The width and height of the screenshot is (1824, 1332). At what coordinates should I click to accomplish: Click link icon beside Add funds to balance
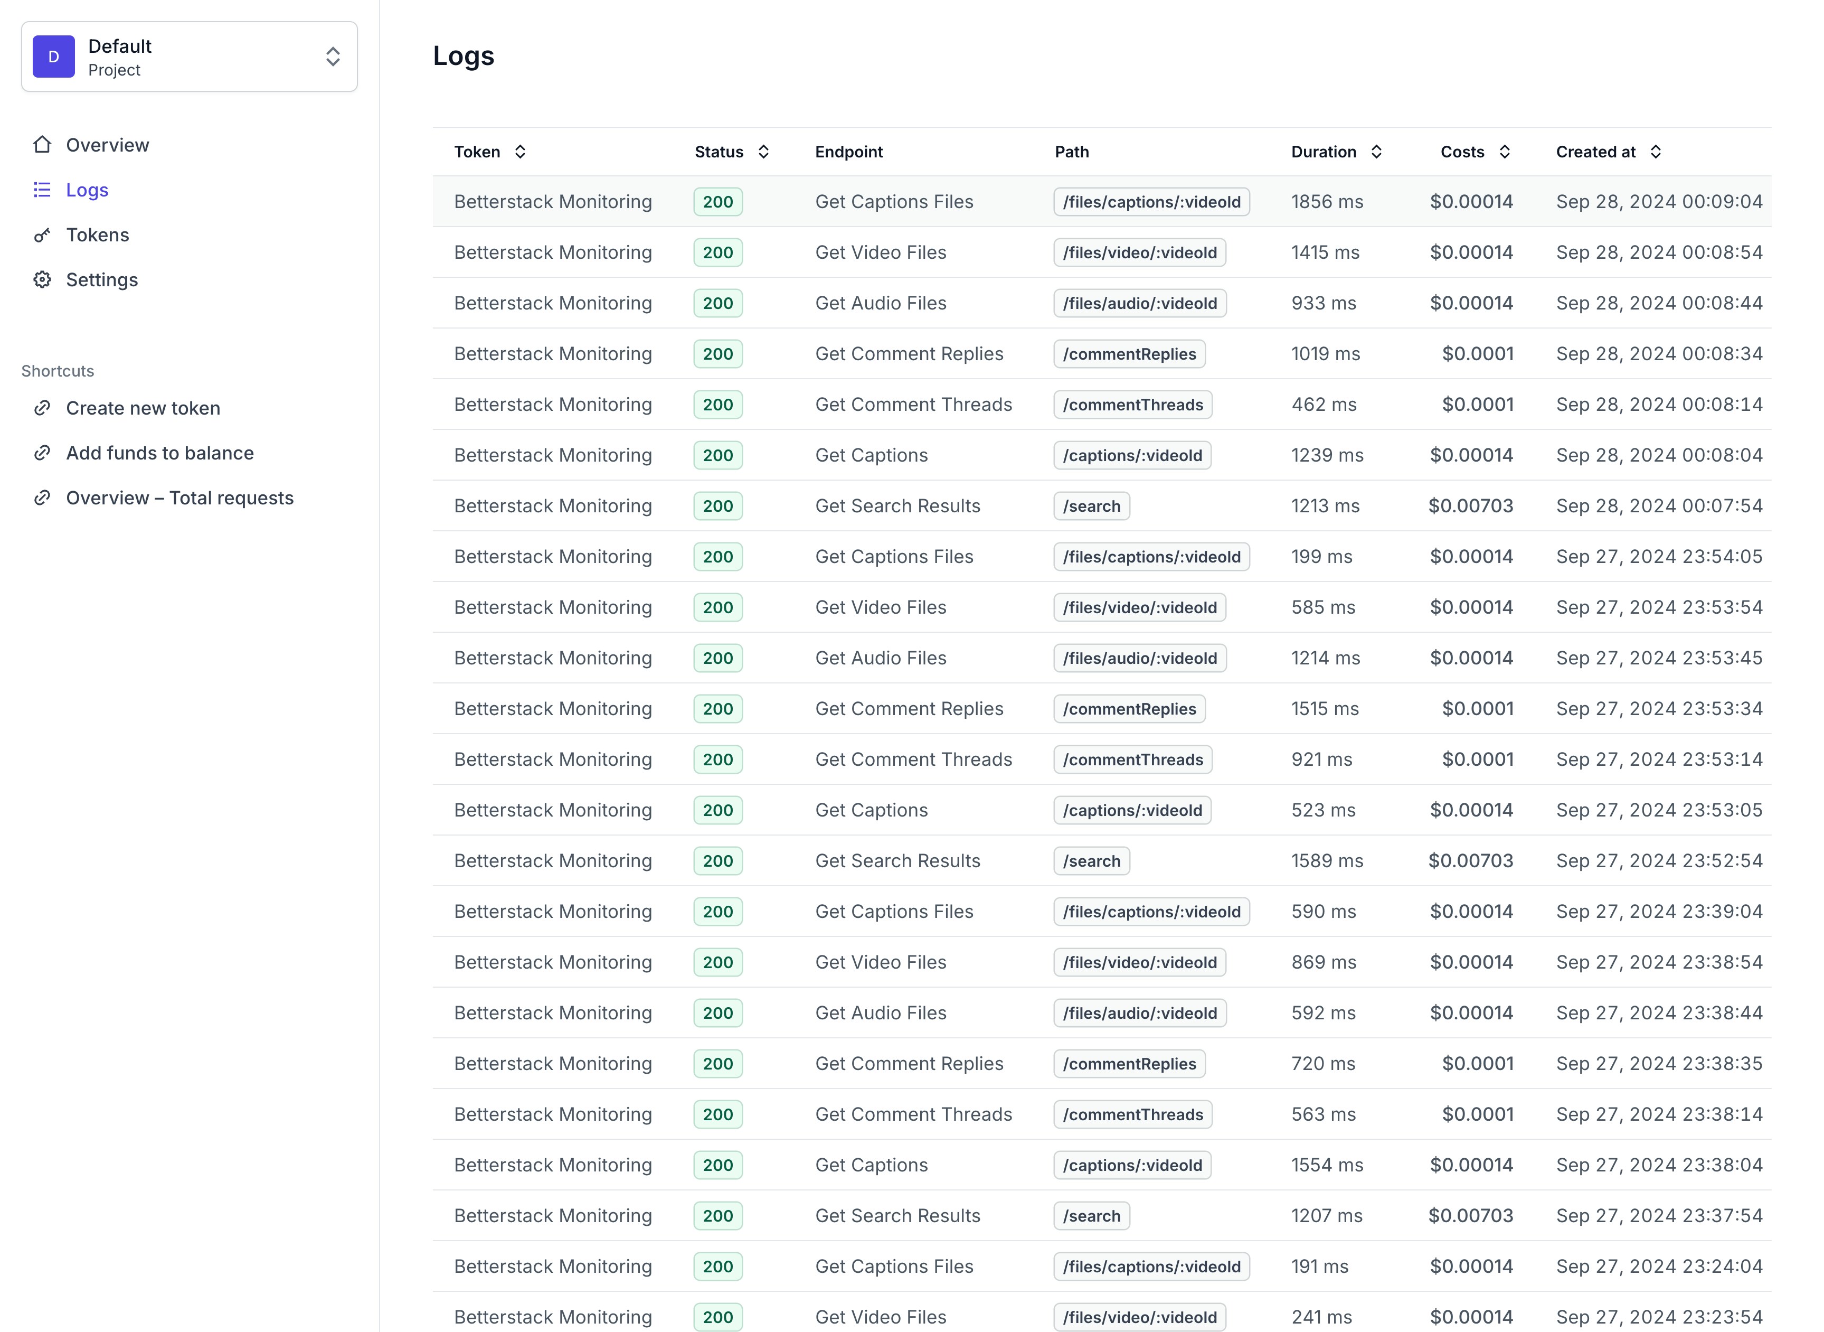pos(43,453)
